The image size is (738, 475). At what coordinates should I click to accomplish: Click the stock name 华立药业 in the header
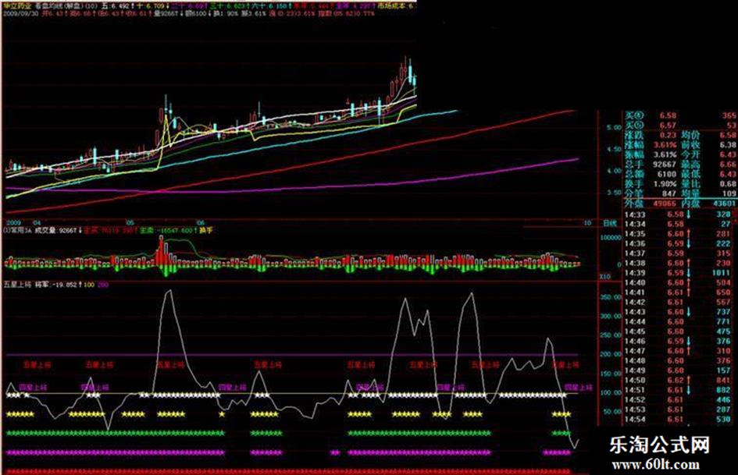click(17, 6)
